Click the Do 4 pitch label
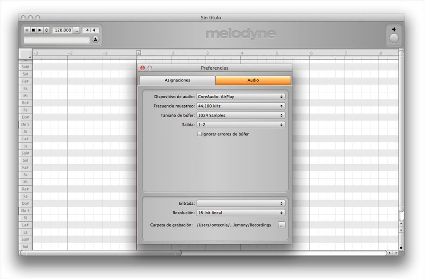This screenshot has height=279, width=425. pos(25,211)
